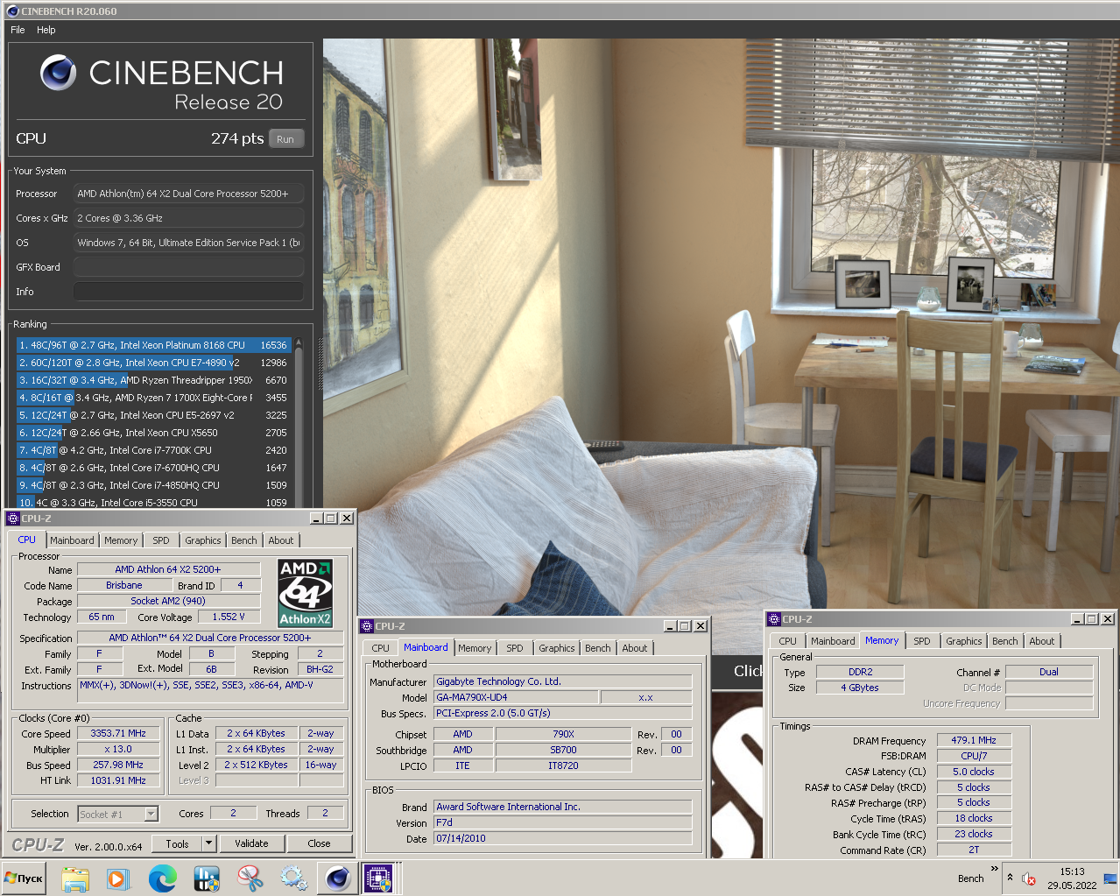
Task: Click the Tools button in CPU-Z
Action: [x=177, y=843]
